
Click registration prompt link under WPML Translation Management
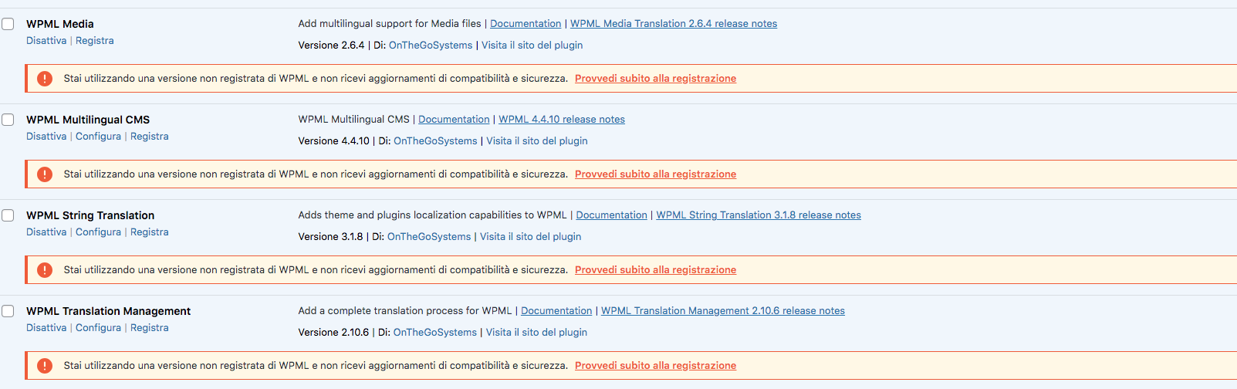tap(655, 366)
